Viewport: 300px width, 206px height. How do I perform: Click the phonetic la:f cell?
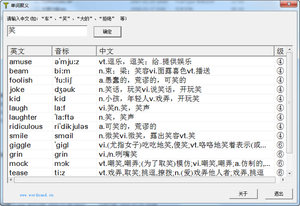tap(60, 108)
